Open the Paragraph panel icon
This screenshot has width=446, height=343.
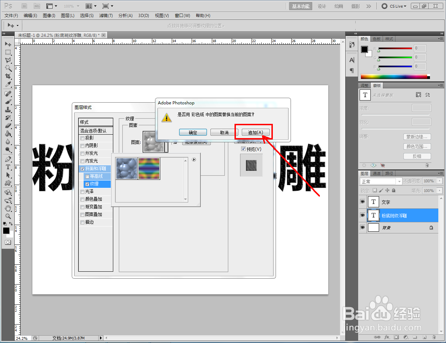[352, 71]
